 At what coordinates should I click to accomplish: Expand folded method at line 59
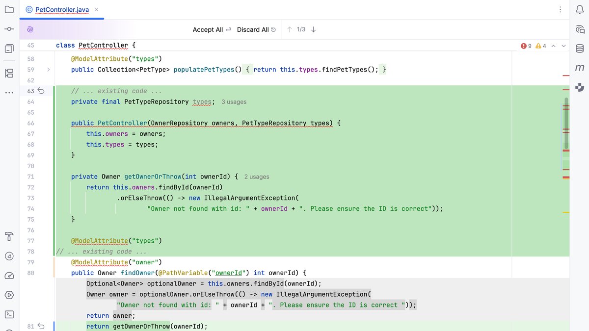pyautogui.click(x=48, y=70)
